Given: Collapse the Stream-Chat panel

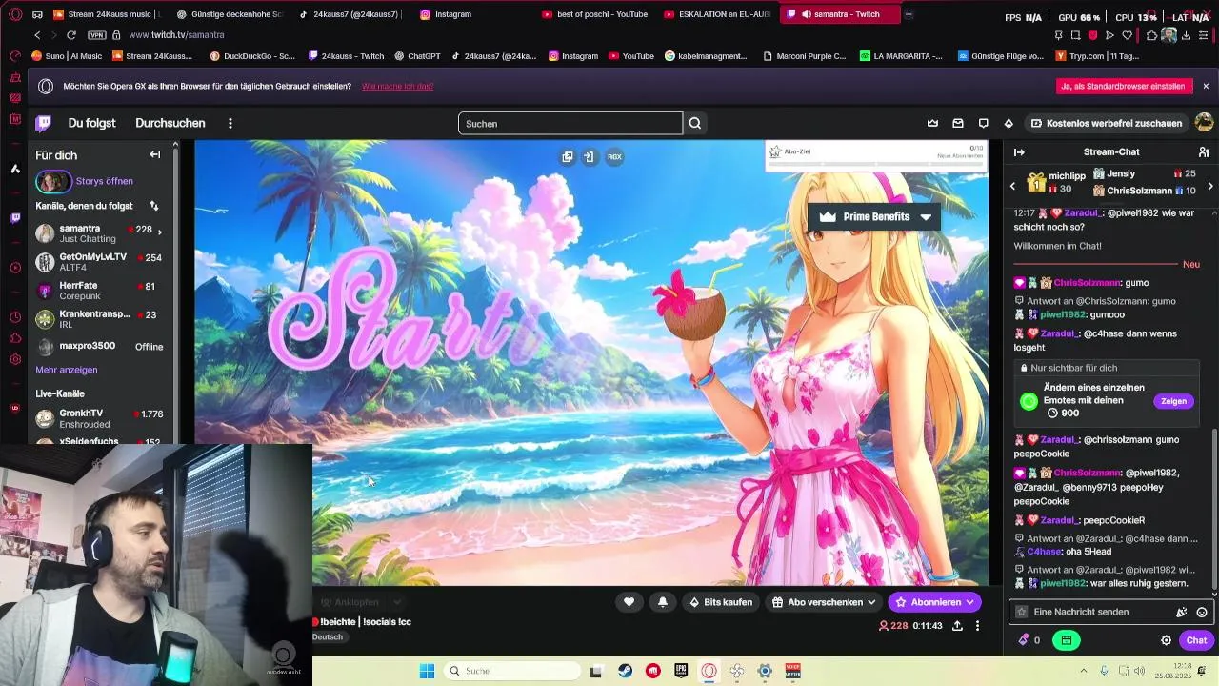Looking at the screenshot, I should (x=1019, y=152).
